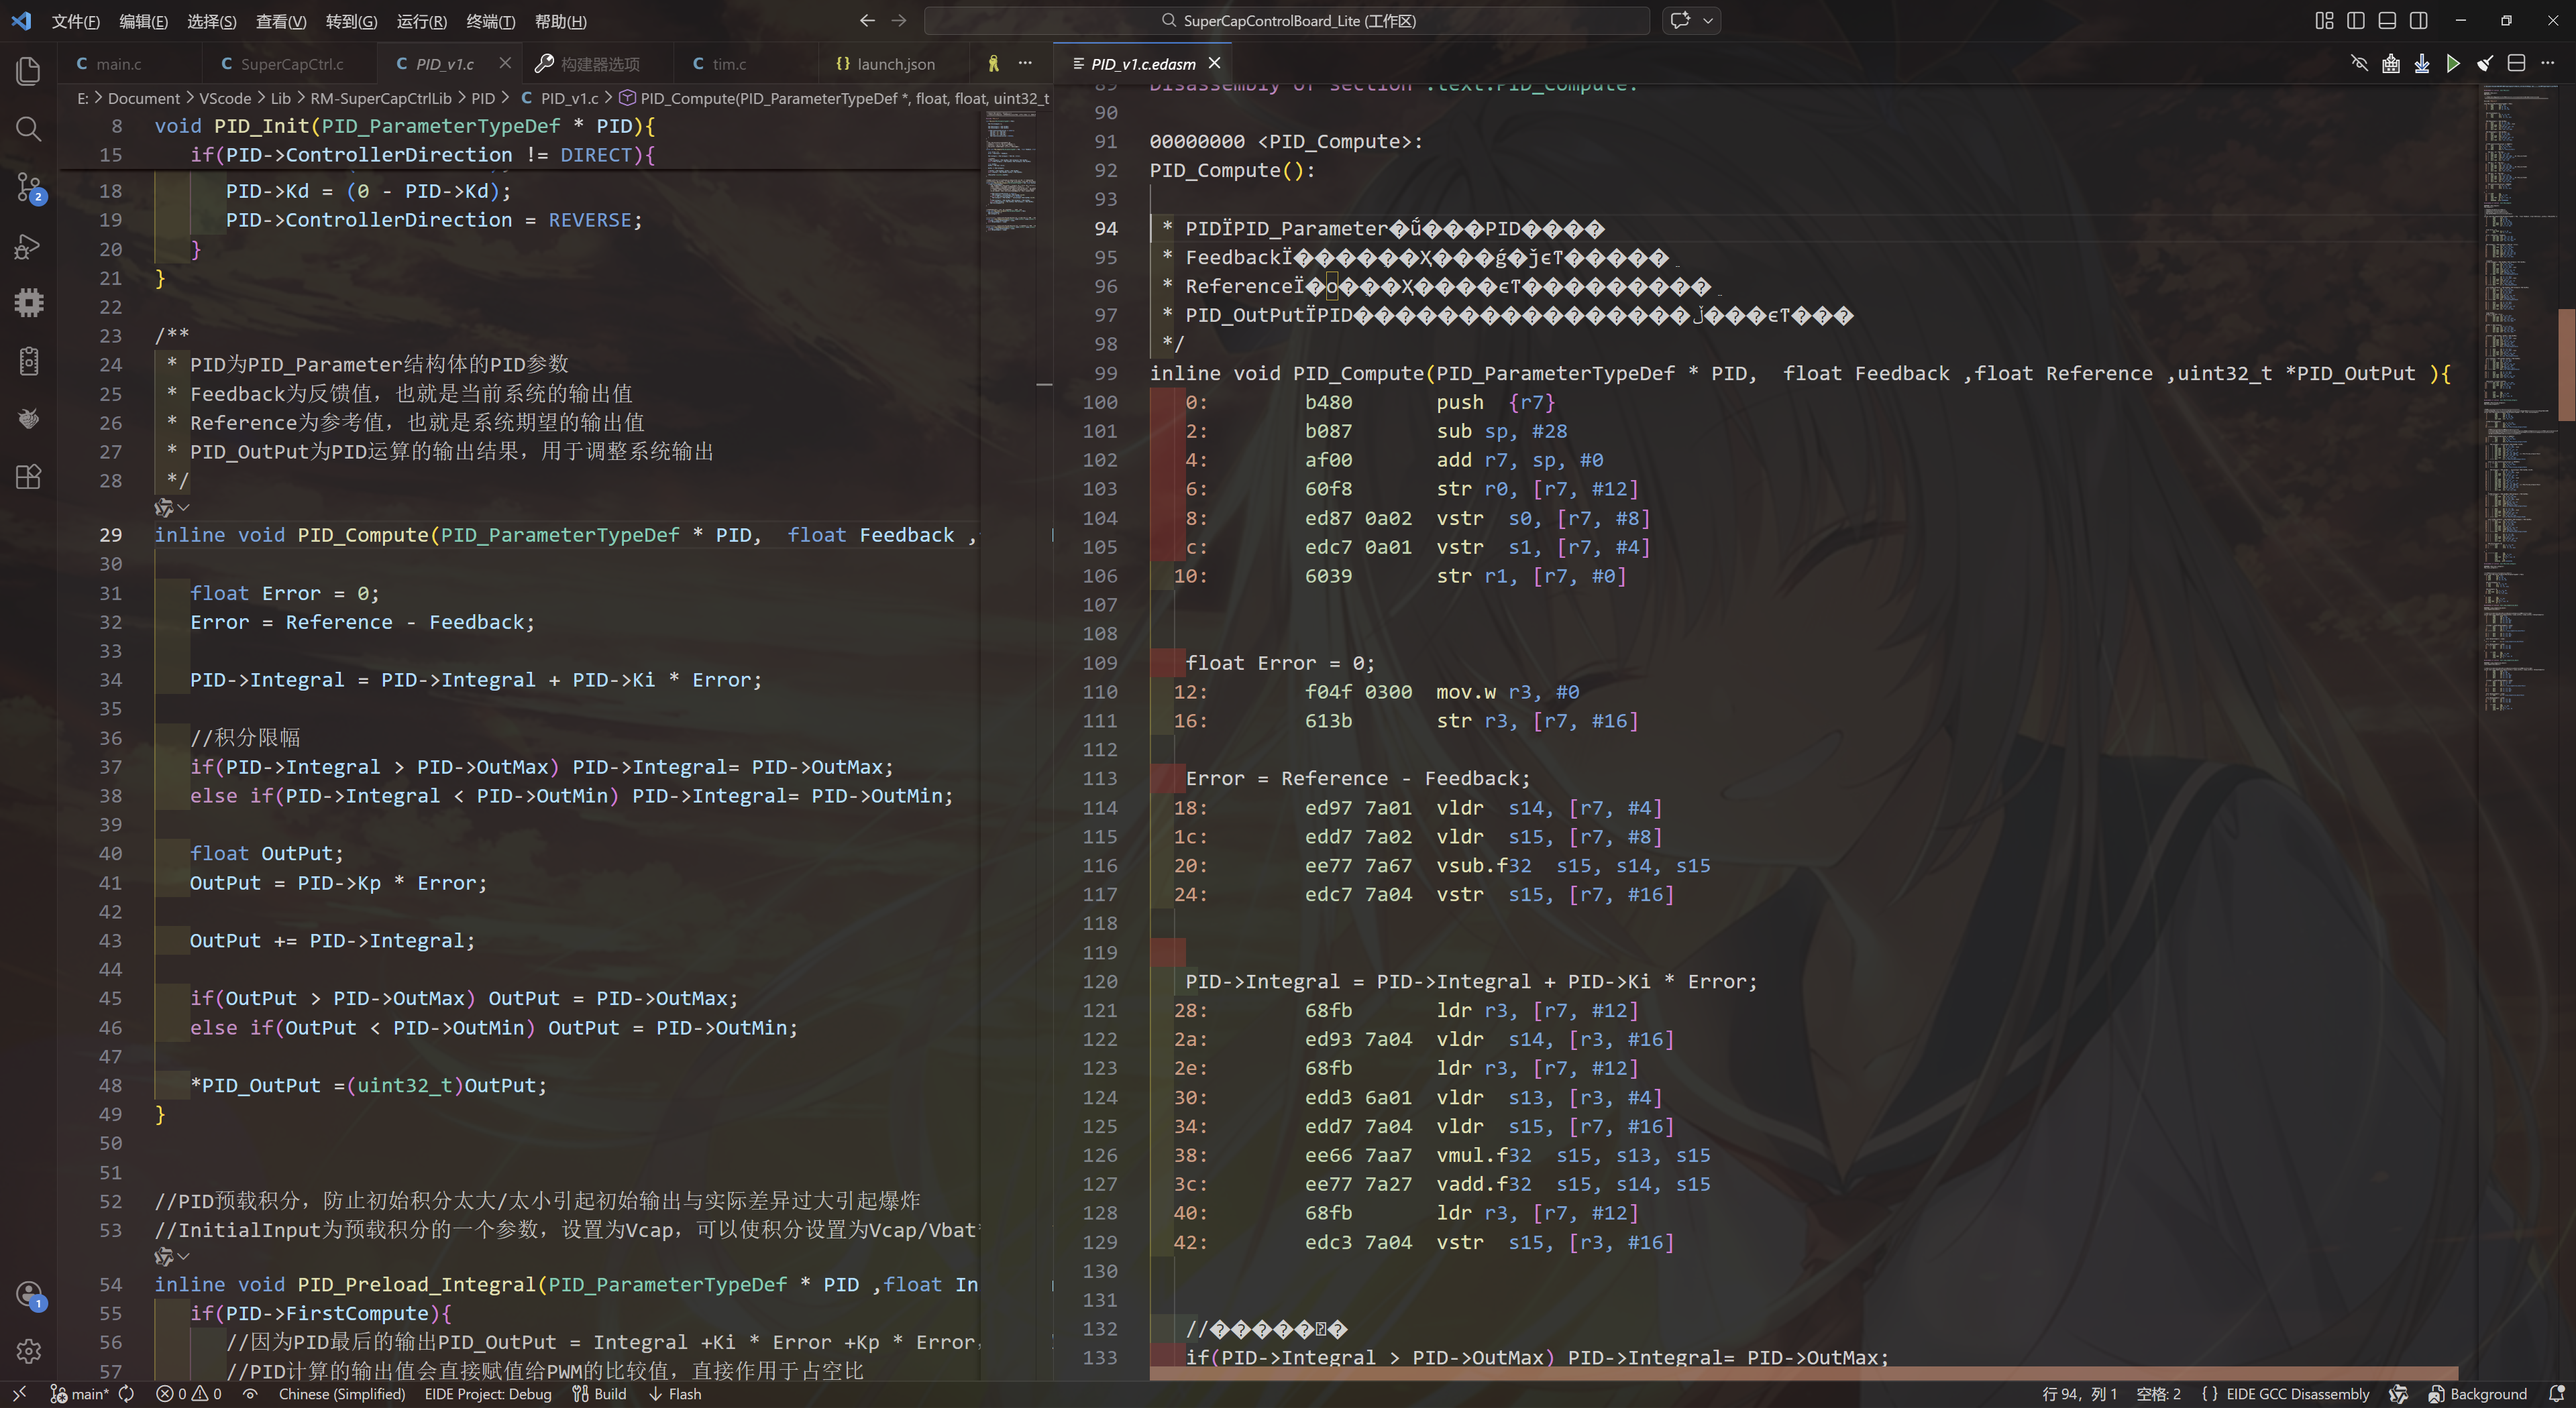Click PID_v1.c in breadcrumb path

[569, 98]
